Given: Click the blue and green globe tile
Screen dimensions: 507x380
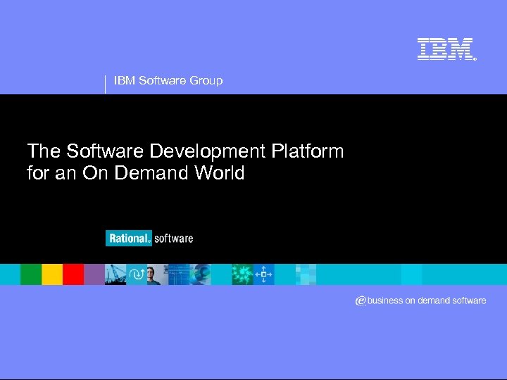Looking at the screenshot, I should pos(200,274).
